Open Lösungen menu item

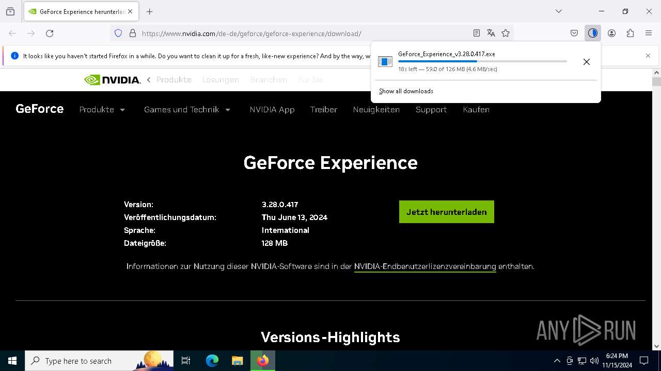(221, 80)
